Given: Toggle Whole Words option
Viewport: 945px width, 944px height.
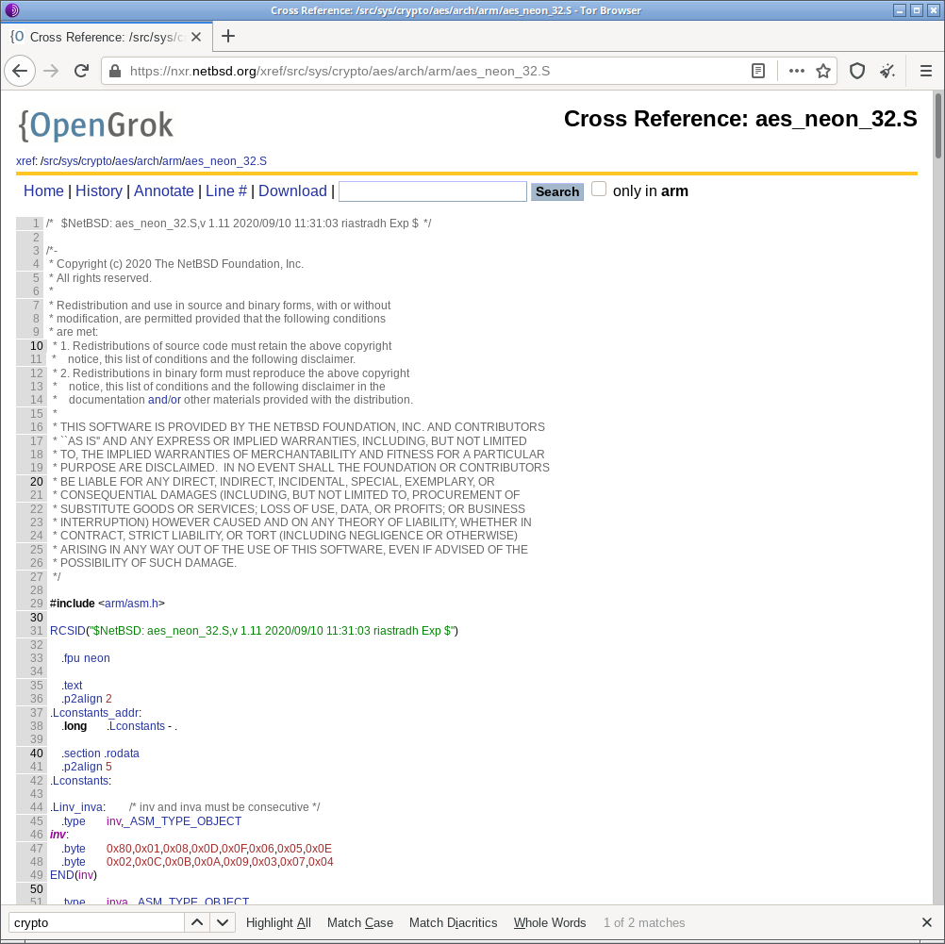Looking at the screenshot, I should click(x=550, y=922).
